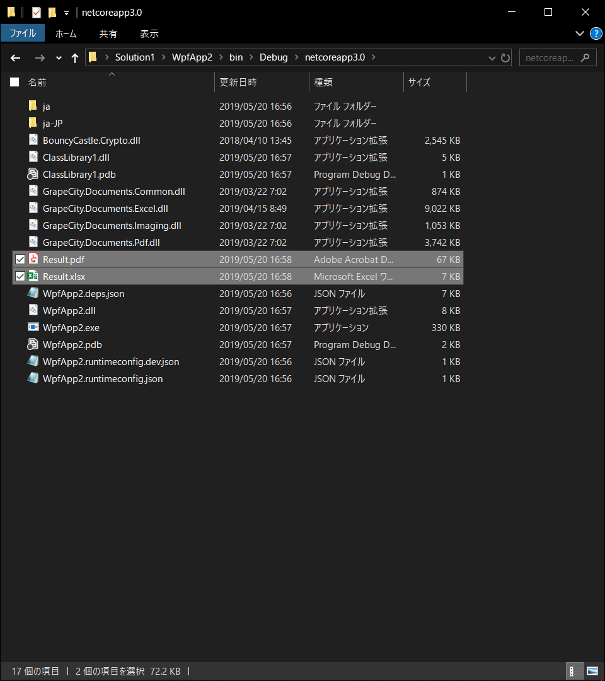Viewport: 605px width, 681px height.
Task: Click the ClassLibrary1.pdb file icon
Action: [33, 174]
